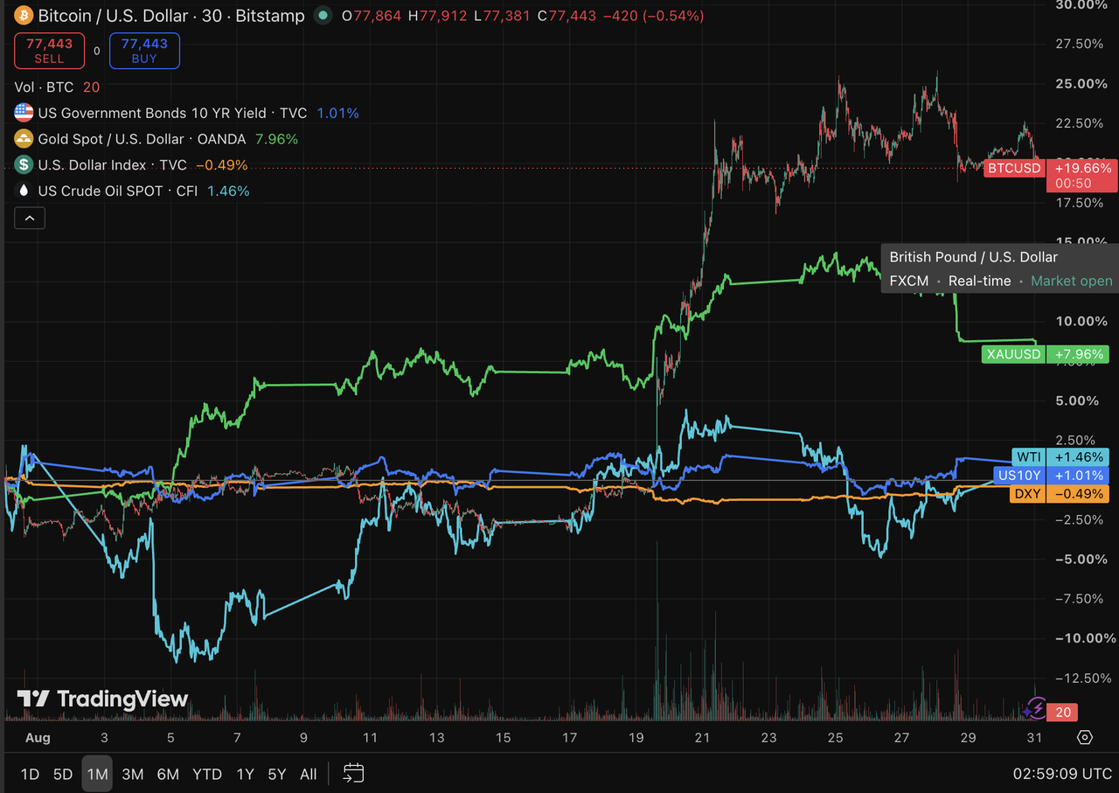Click the blue 77,443 BUY button
The height and width of the screenshot is (793, 1119).
click(x=144, y=51)
